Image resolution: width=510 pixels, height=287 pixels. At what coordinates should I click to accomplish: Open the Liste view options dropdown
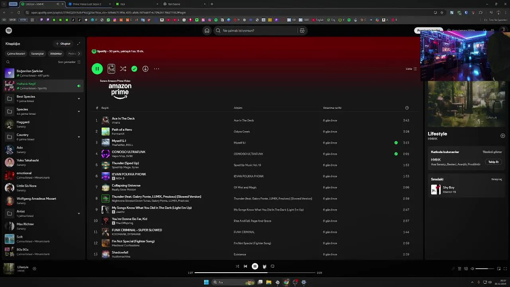click(411, 69)
